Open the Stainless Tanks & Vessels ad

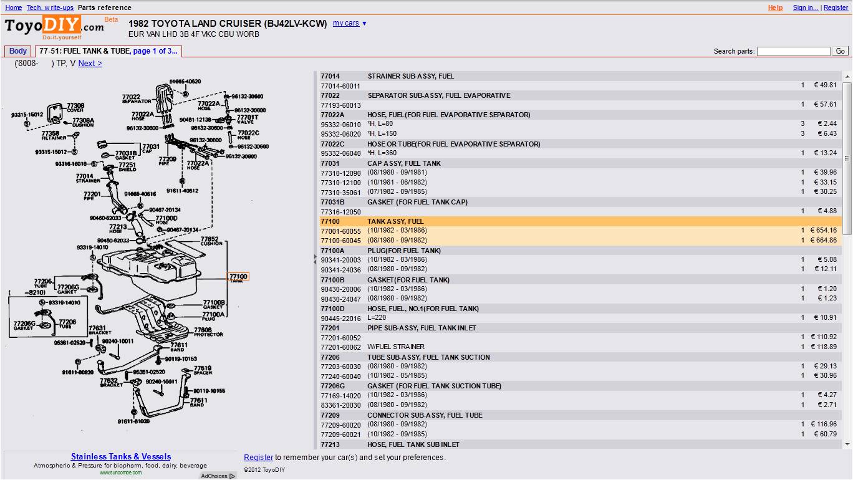[x=121, y=457]
